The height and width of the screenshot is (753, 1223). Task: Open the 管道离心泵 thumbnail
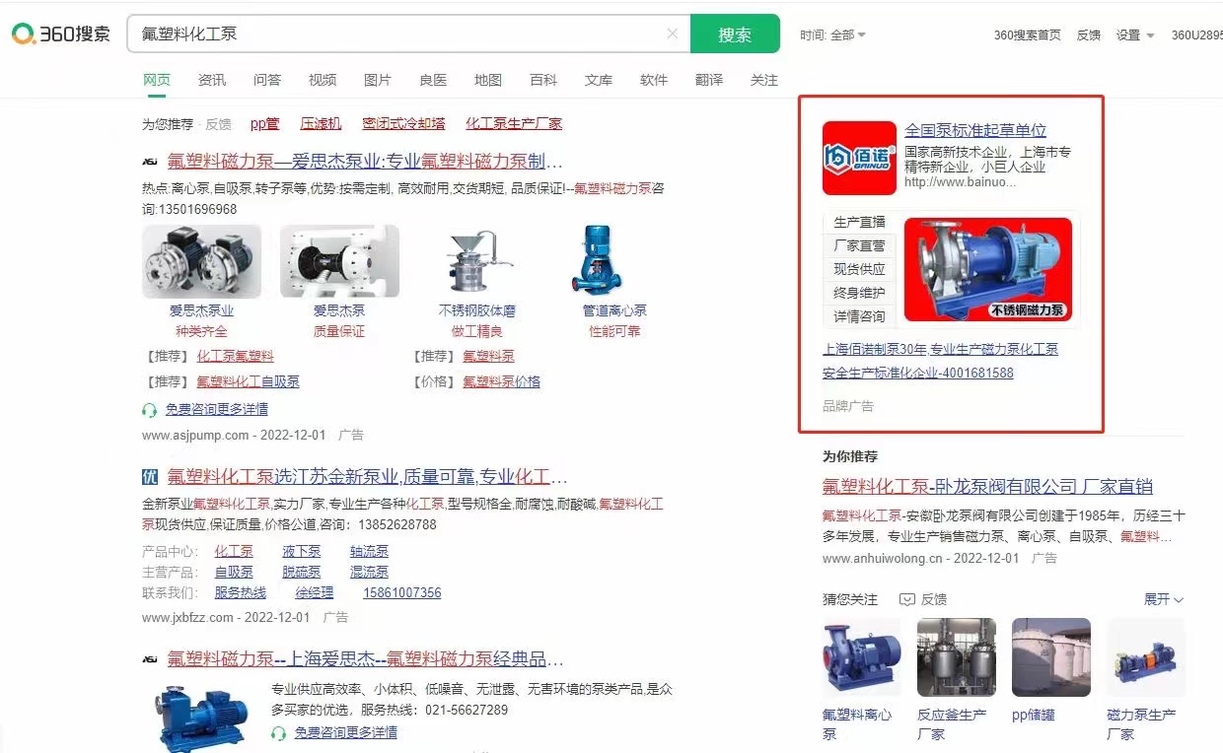pos(600,260)
